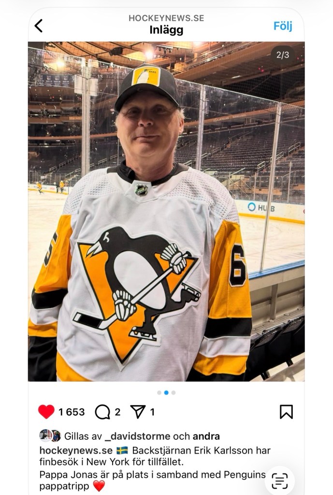Tap the comment count 2
This screenshot has width=333, height=495.
point(117,412)
